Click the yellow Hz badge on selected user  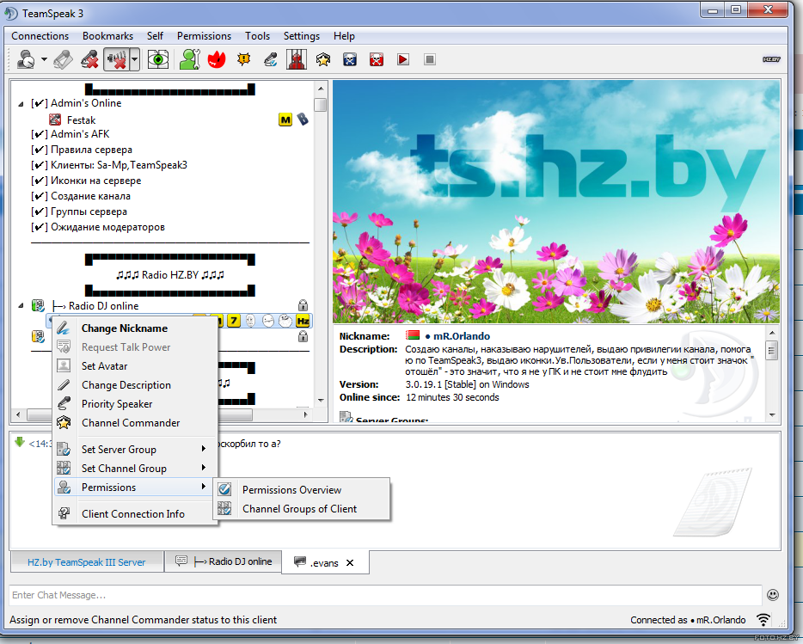[303, 322]
